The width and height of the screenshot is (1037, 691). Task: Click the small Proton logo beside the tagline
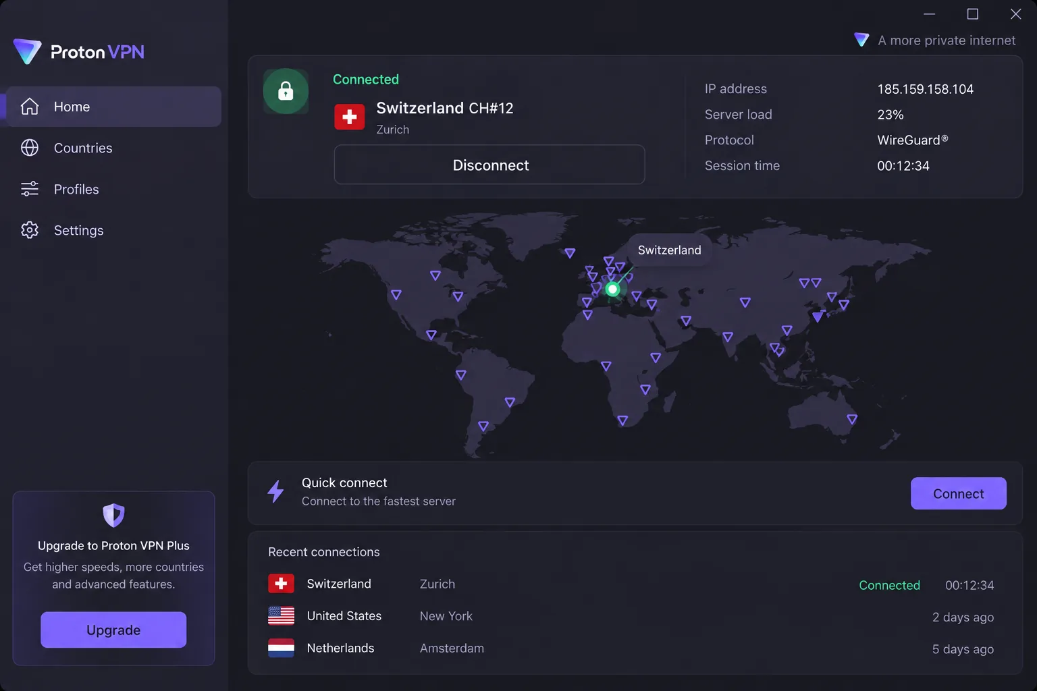(861, 40)
